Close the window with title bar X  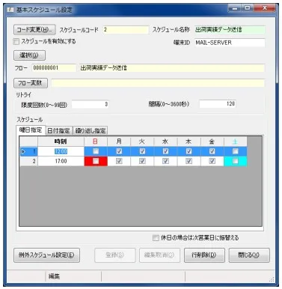tap(265, 9)
